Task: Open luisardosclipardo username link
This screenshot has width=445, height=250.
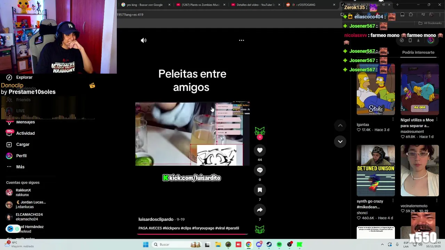Action: (x=156, y=219)
